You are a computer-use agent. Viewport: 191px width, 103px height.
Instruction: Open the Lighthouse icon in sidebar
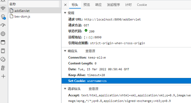[x=3, y=68]
